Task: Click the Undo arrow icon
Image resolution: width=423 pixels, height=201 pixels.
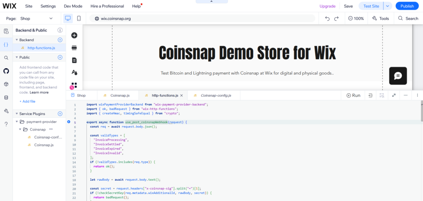Action: [327, 19]
